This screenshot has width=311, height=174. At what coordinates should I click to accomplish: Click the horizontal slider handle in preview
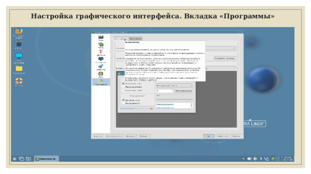click(157, 99)
